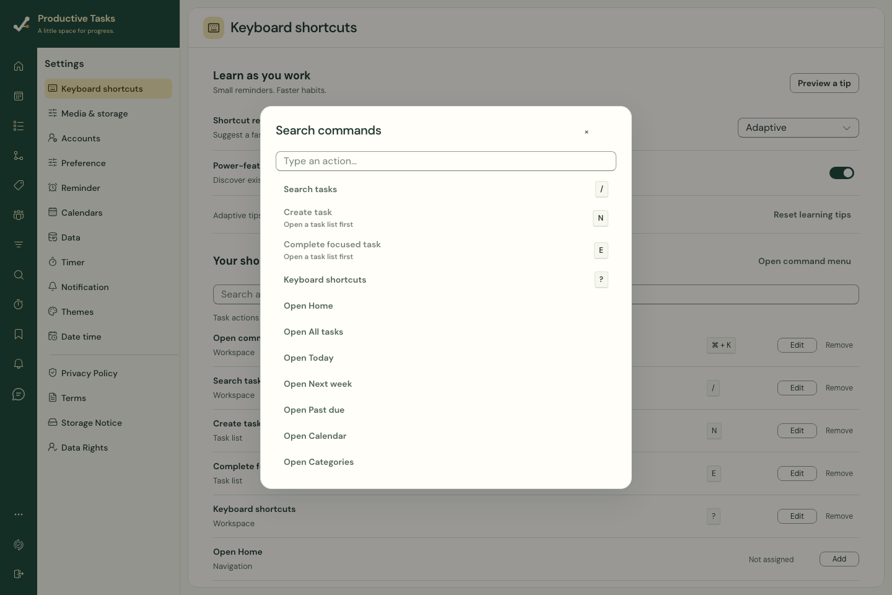Click Open command menu link
This screenshot has height=595, width=892.
805,261
